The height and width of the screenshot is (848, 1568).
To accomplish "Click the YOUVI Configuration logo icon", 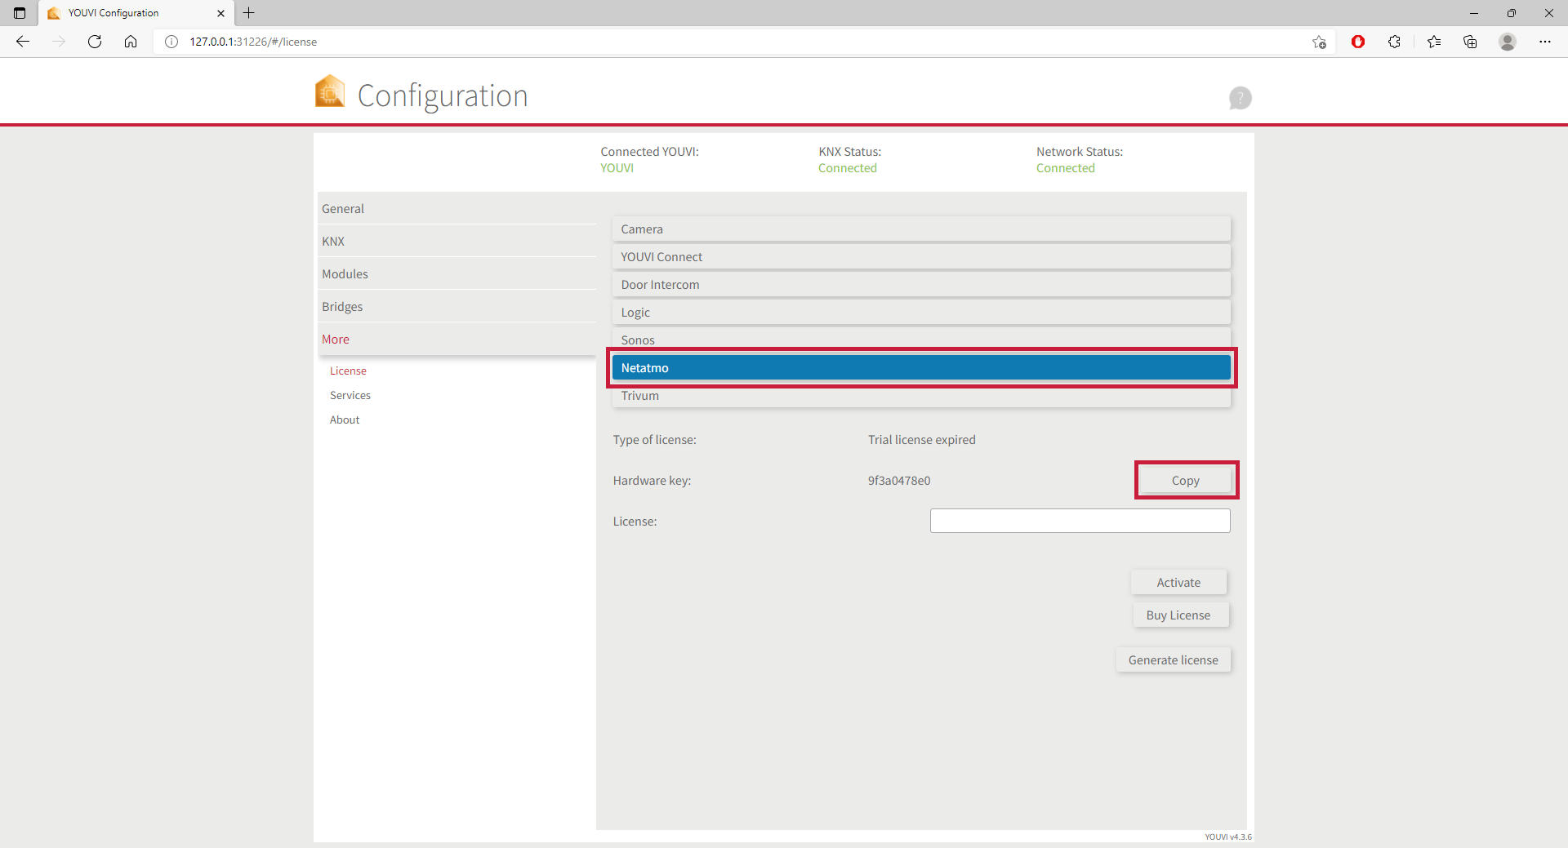I will point(330,91).
